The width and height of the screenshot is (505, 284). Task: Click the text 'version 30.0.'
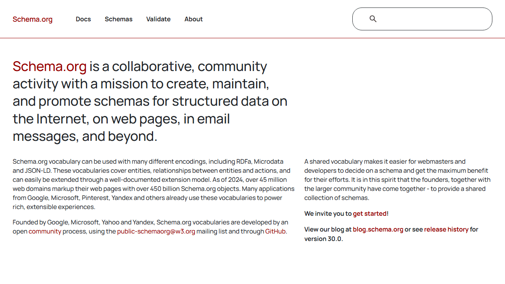(324, 239)
